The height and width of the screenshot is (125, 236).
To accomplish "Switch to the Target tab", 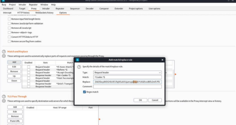I will (22, 9).
